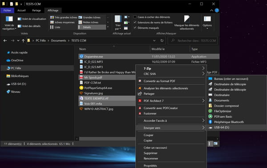The image size is (267, 168).
Task: Open OneDrive in navigation pane
Action: 15,60
